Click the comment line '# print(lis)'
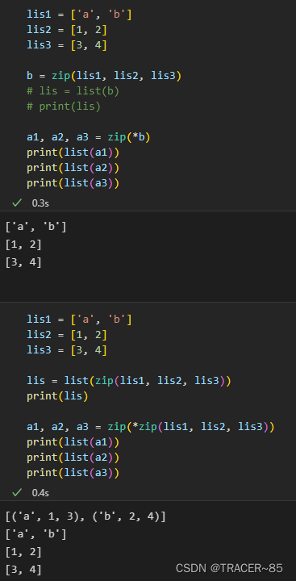The width and height of the screenshot is (296, 581). [64, 107]
